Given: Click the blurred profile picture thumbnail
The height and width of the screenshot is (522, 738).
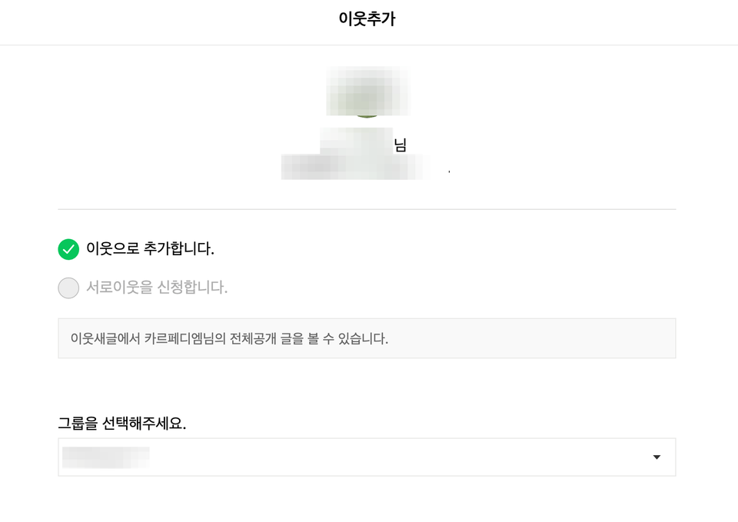Looking at the screenshot, I should pos(367,91).
